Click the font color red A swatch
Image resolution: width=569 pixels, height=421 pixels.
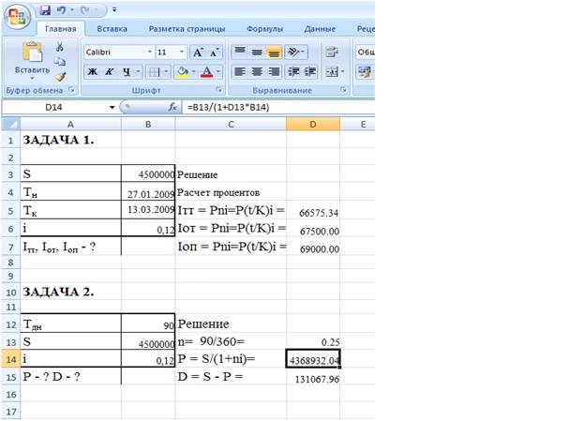pyautogui.click(x=204, y=71)
